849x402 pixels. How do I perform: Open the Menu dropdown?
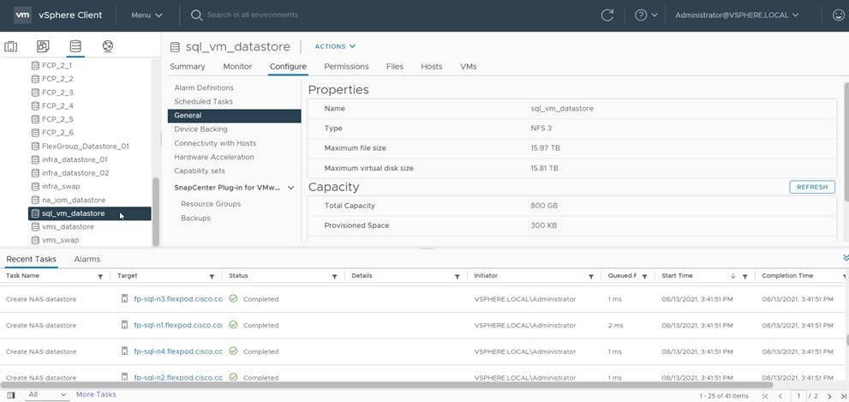(x=146, y=15)
